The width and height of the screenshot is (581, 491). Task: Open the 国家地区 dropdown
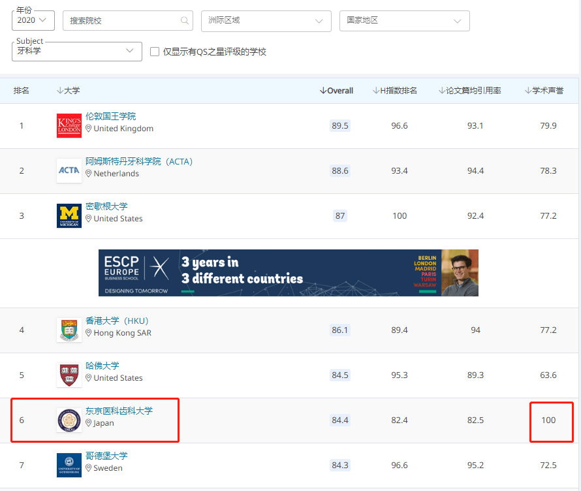[405, 21]
